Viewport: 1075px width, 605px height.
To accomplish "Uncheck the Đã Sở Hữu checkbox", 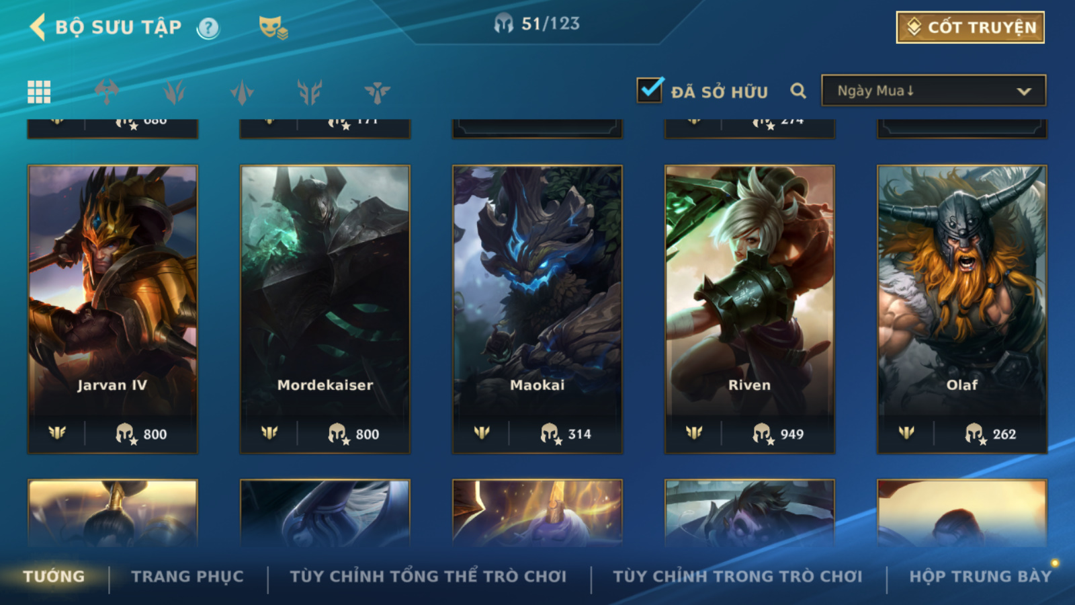I will [650, 89].
